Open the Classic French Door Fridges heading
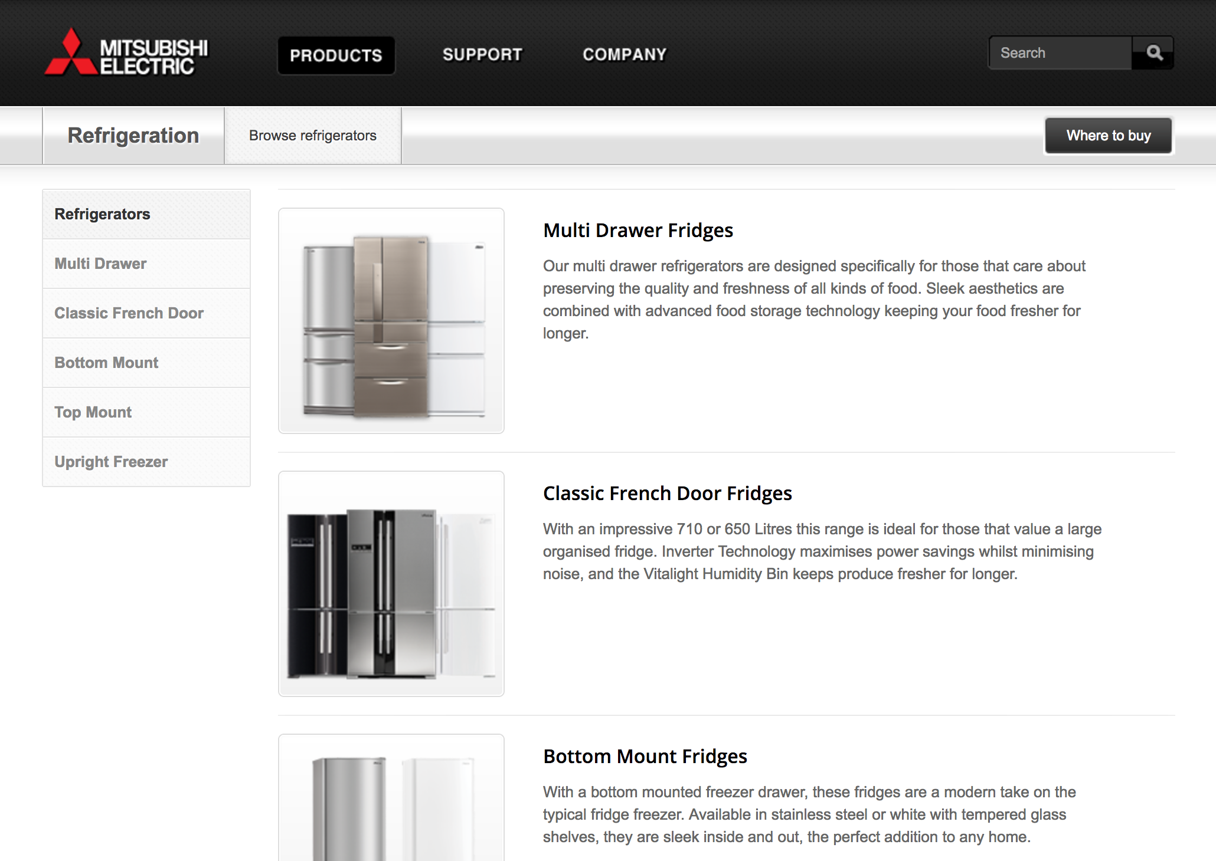Screen dimensions: 1216x861 668,494
